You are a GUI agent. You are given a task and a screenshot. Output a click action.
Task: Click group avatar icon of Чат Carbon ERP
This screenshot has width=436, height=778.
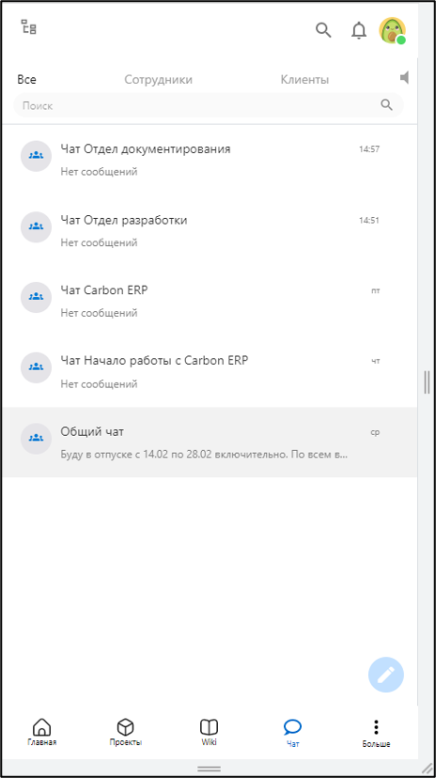coord(36,297)
